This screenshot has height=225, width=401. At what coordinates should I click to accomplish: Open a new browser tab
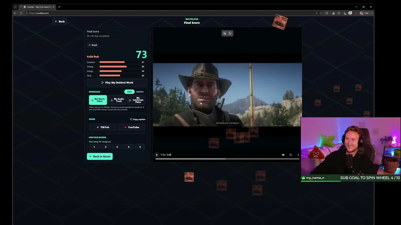click(x=59, y=7)
